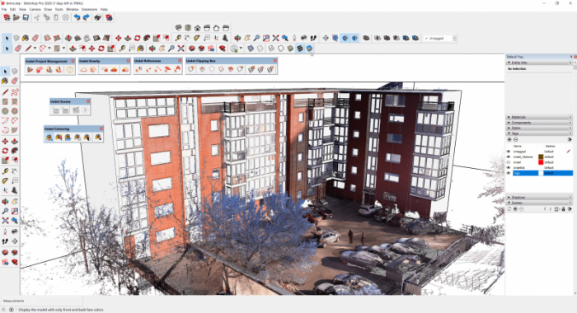Open the user account dropdown arrow
This screenshot has height=313, width=577.
[x=241, y=48]
